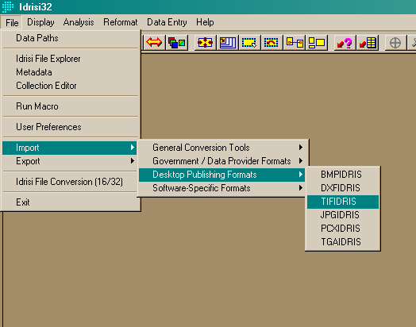Click the yellow rectangles layout toolbar icon
Screen dimensions: 416x327
click(x=317, y=42)
